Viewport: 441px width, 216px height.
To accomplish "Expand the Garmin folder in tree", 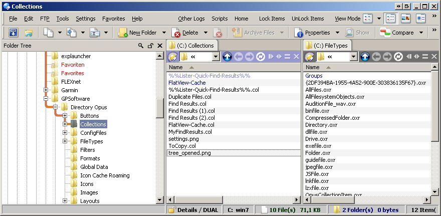I will pyautogui.click(x=46, y=90).
